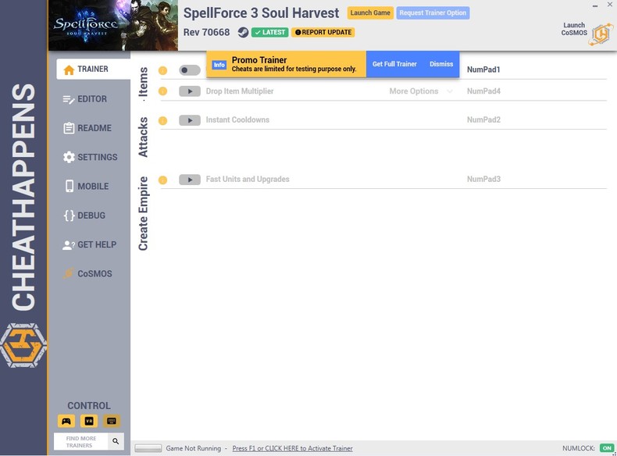Click the blue Info badge
Screen dimensions: 617x456
(x=219, y=65)
